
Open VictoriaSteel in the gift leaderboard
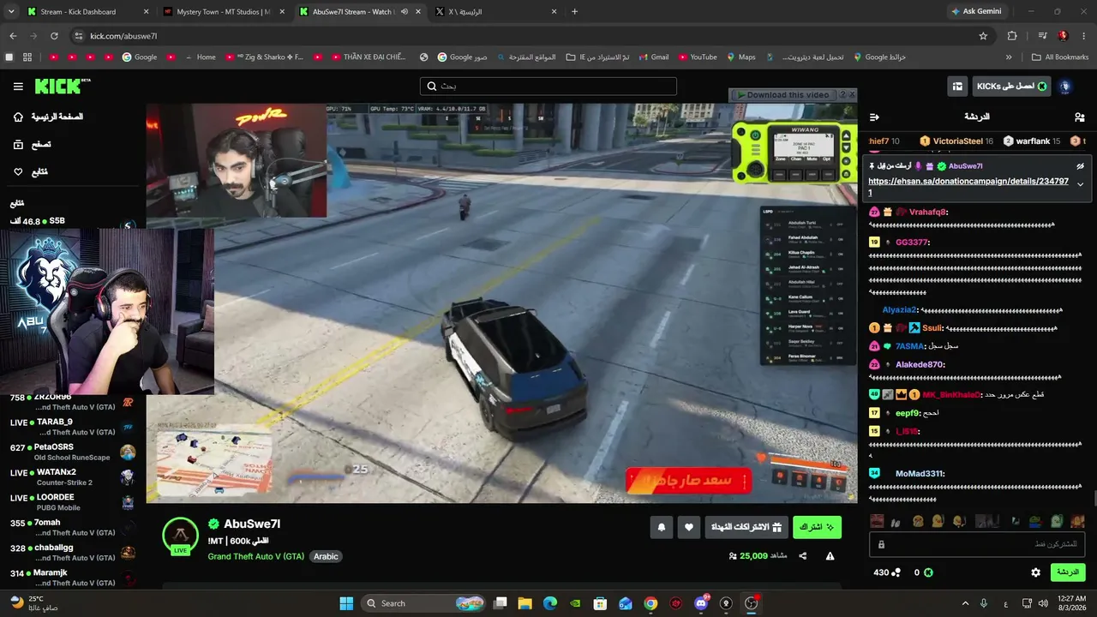click(x=956, y=141)
